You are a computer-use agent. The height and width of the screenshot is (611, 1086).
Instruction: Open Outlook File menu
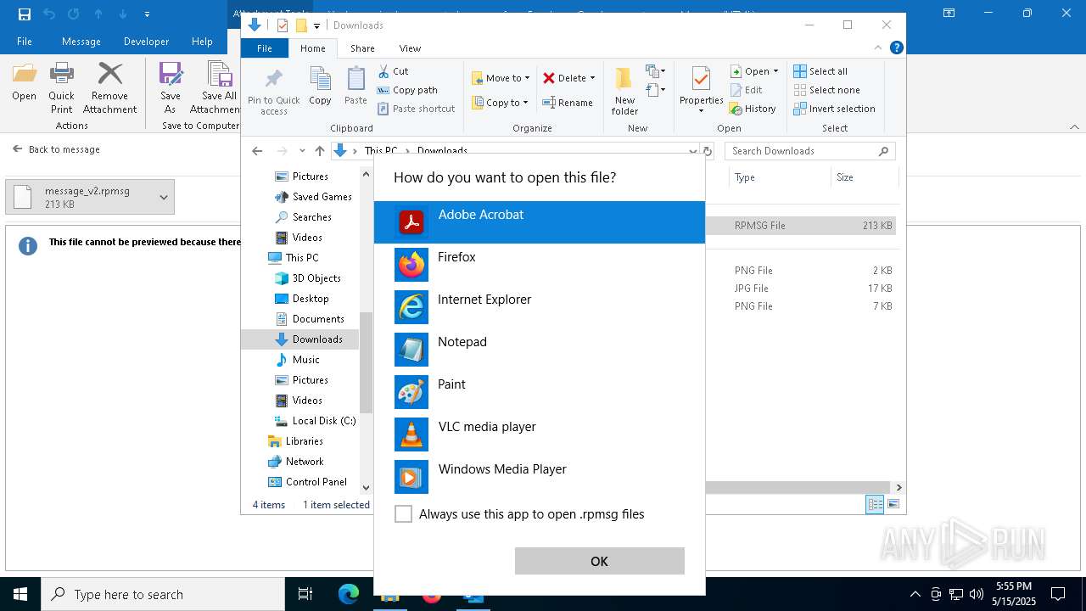tap(25, 42)
